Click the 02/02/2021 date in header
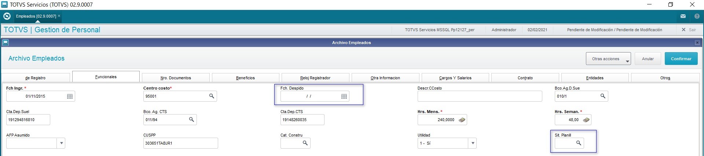 [x=537, y=30]
